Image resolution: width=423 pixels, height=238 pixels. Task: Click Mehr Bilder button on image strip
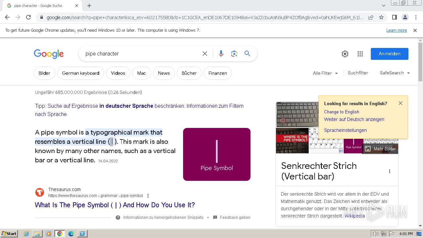pyautogui.click(x=380, y=149)
